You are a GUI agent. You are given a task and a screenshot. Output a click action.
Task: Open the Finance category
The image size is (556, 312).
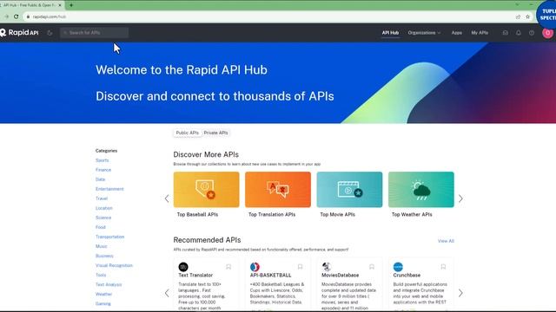pyautogui.click(x=103, y=170)
